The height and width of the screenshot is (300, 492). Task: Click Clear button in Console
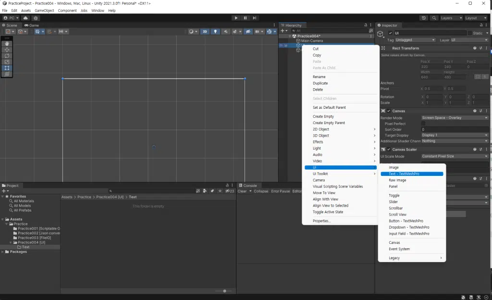click(242, 191)
